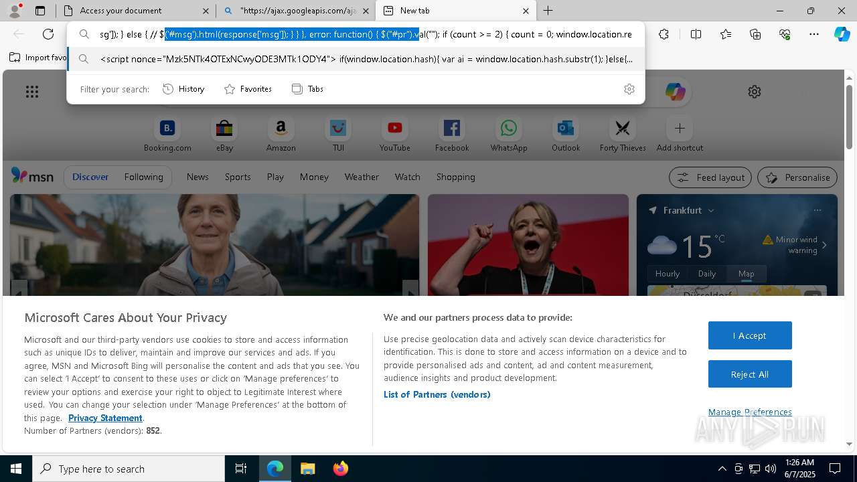
Task: Open the WhatsApp shortcut tile
Action: [x=509, y=135]
